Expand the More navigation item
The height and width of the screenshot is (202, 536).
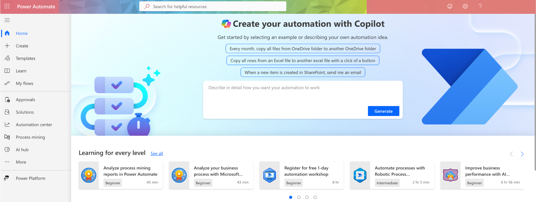(21, 162)
